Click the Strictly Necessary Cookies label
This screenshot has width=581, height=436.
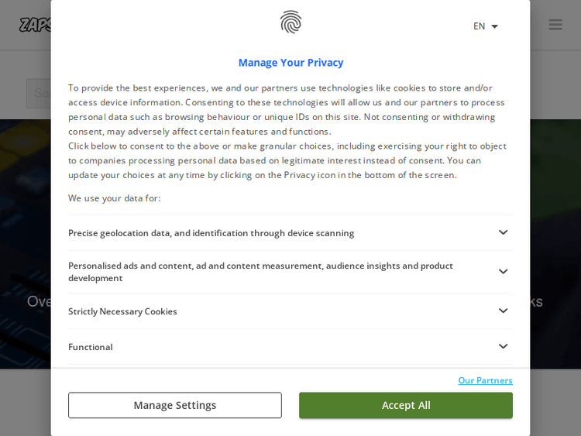122,311
